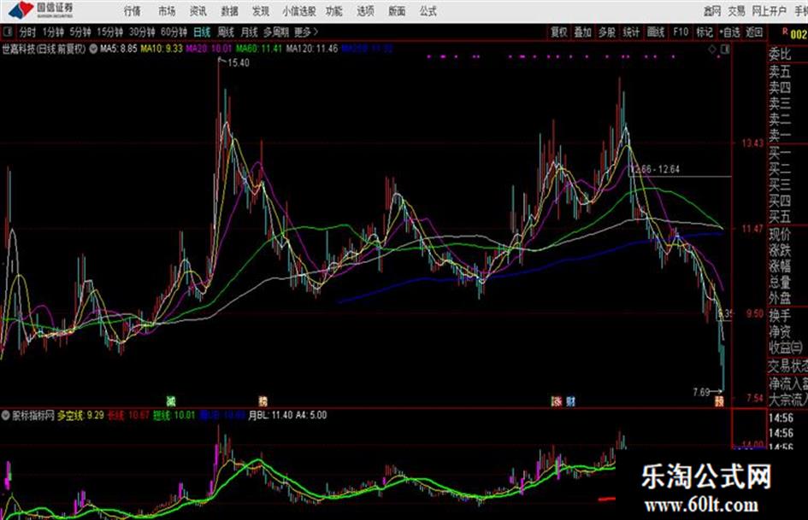Click the 统计 toolbar button
The width and height of the screenshot is (808, 520).
click(x=631, y=32)
